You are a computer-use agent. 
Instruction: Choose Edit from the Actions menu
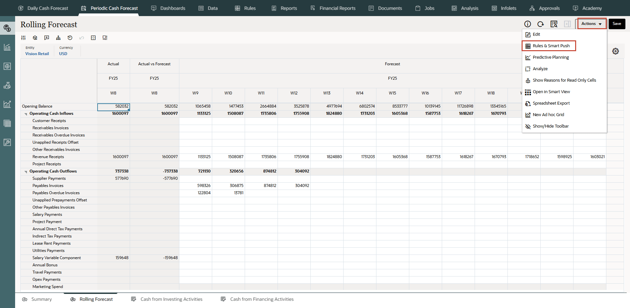[536, 34]
